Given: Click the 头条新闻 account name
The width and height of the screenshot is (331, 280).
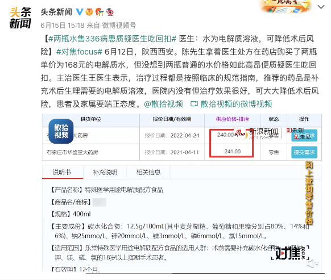Looking at the screenshot, I should pyautogui.click(x=56, y=12).
